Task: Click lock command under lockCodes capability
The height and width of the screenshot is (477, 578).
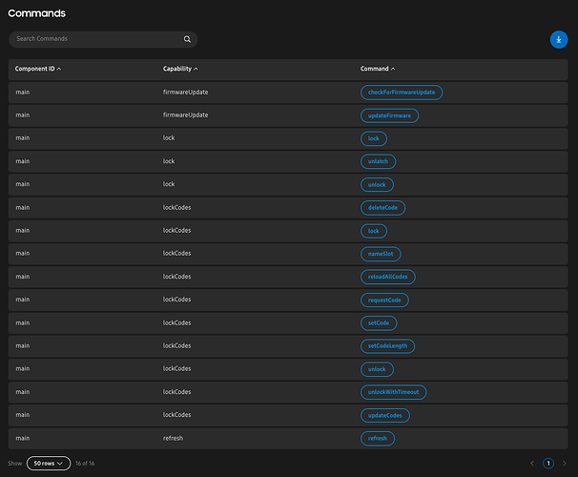Action: (374, 231)
